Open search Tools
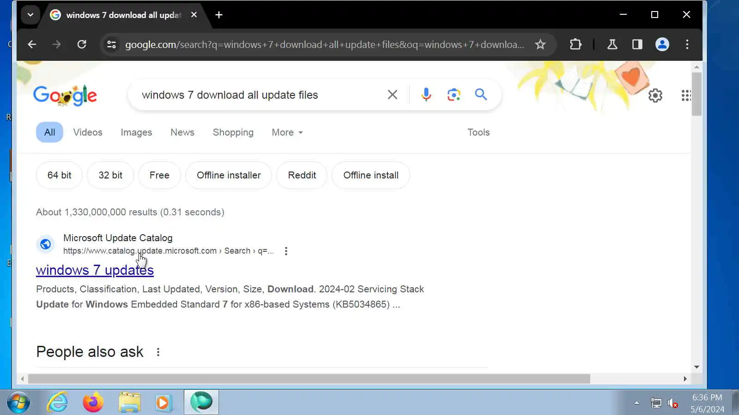Screen dimensions: 739x415 (x=479, y=132)
